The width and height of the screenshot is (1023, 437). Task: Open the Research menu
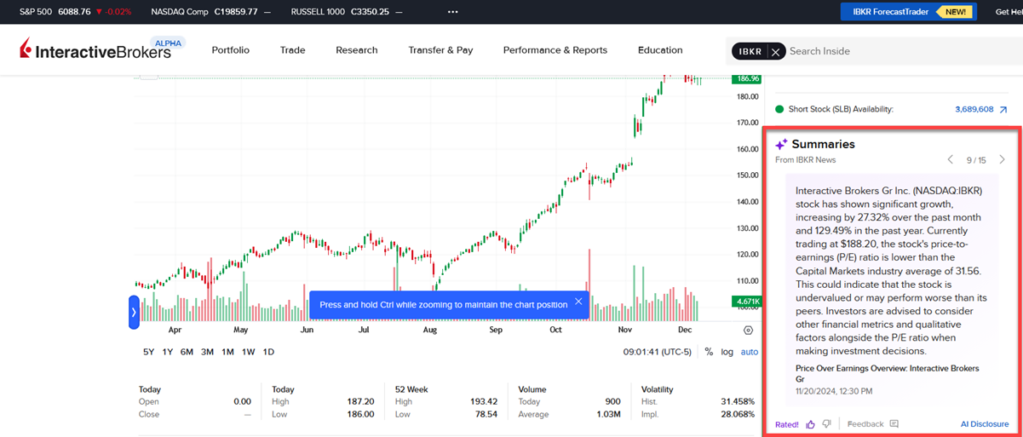pos(357,50)
